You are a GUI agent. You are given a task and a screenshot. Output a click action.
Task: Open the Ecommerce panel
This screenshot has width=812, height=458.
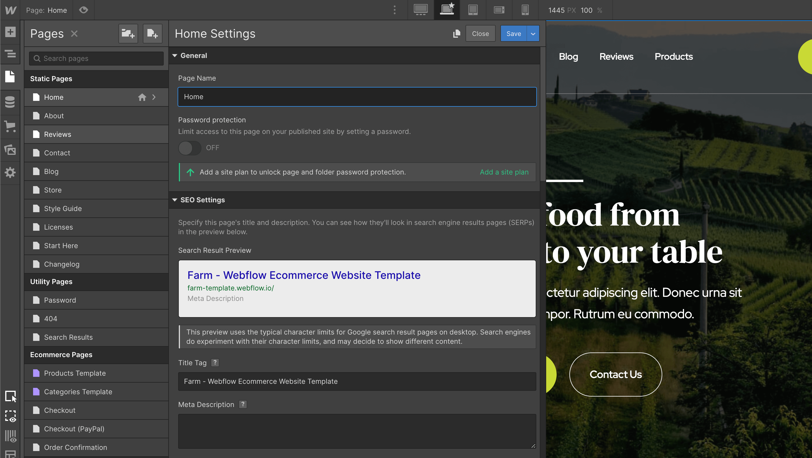10,127
